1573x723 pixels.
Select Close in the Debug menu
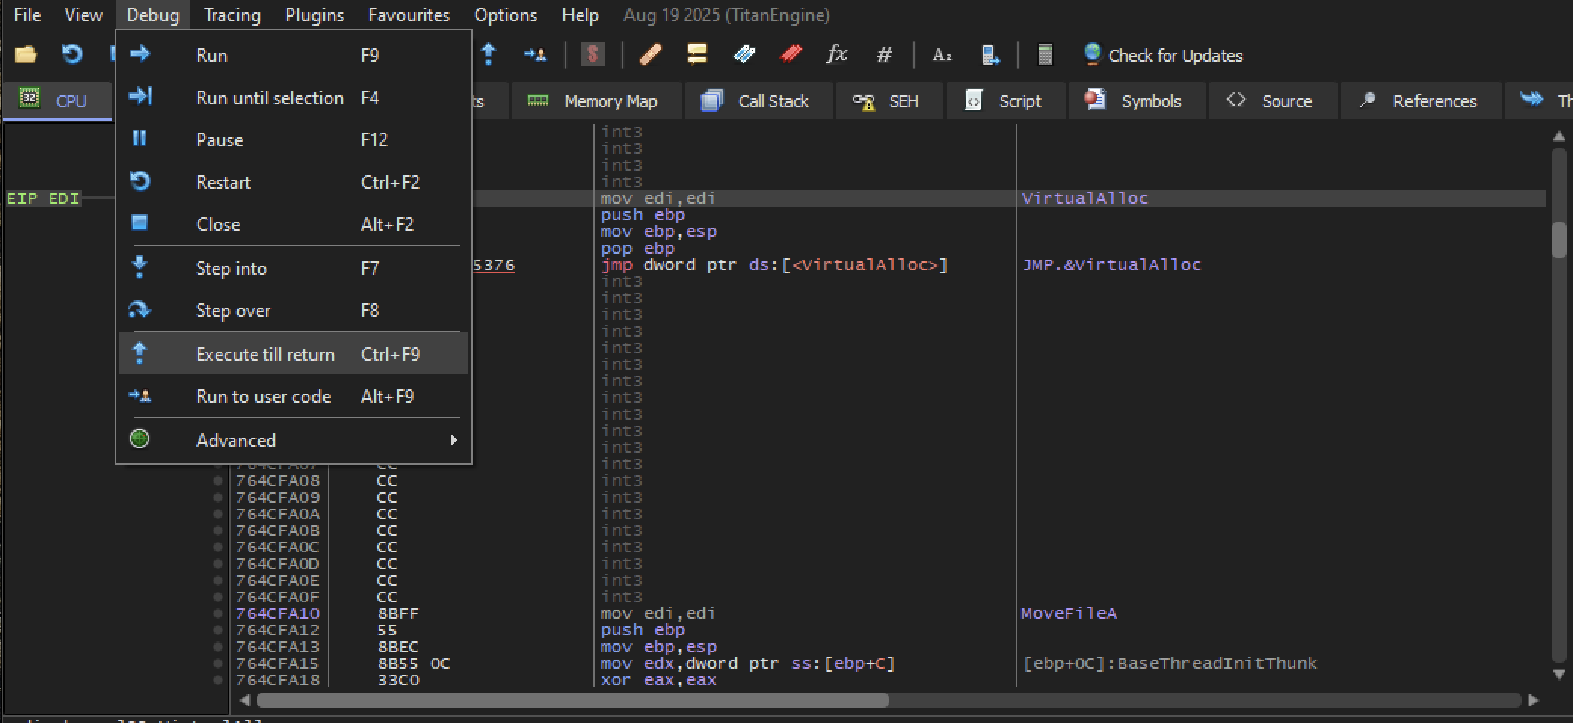point(294,224)
